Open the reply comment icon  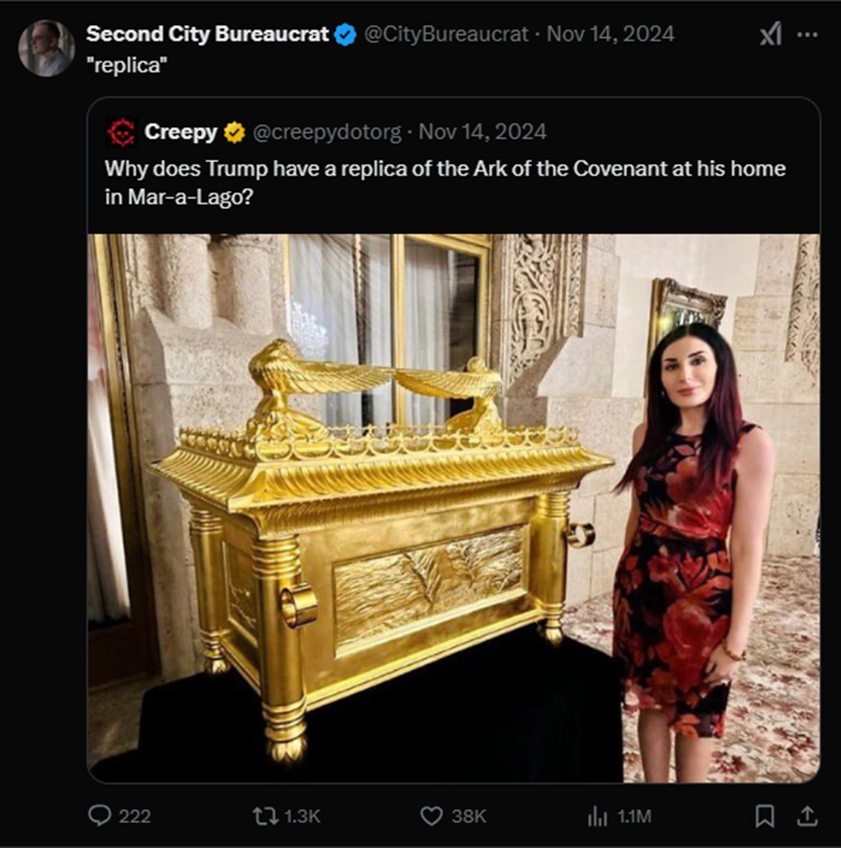point(100,815)
